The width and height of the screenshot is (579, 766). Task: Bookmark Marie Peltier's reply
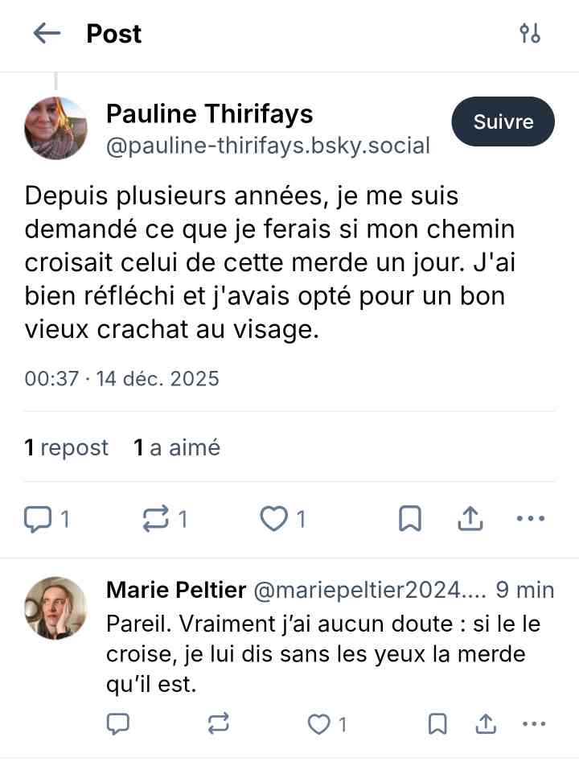[437, 724]
